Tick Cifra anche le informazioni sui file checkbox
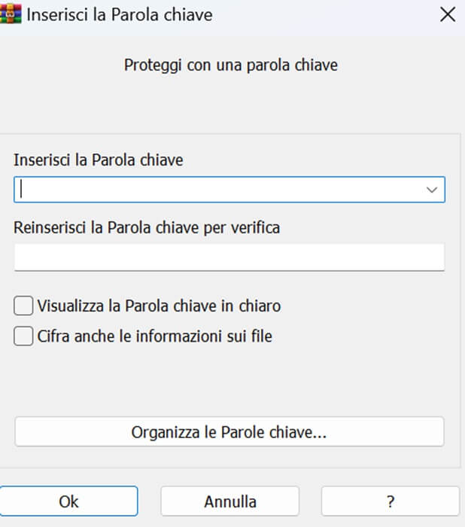465x527 pixels. [23, 337]
